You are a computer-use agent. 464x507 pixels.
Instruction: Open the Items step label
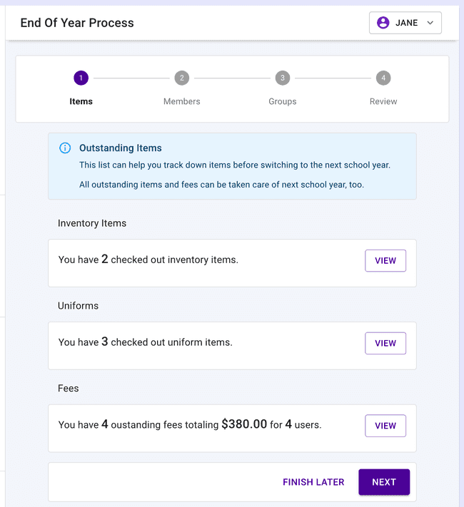point(81,101)
